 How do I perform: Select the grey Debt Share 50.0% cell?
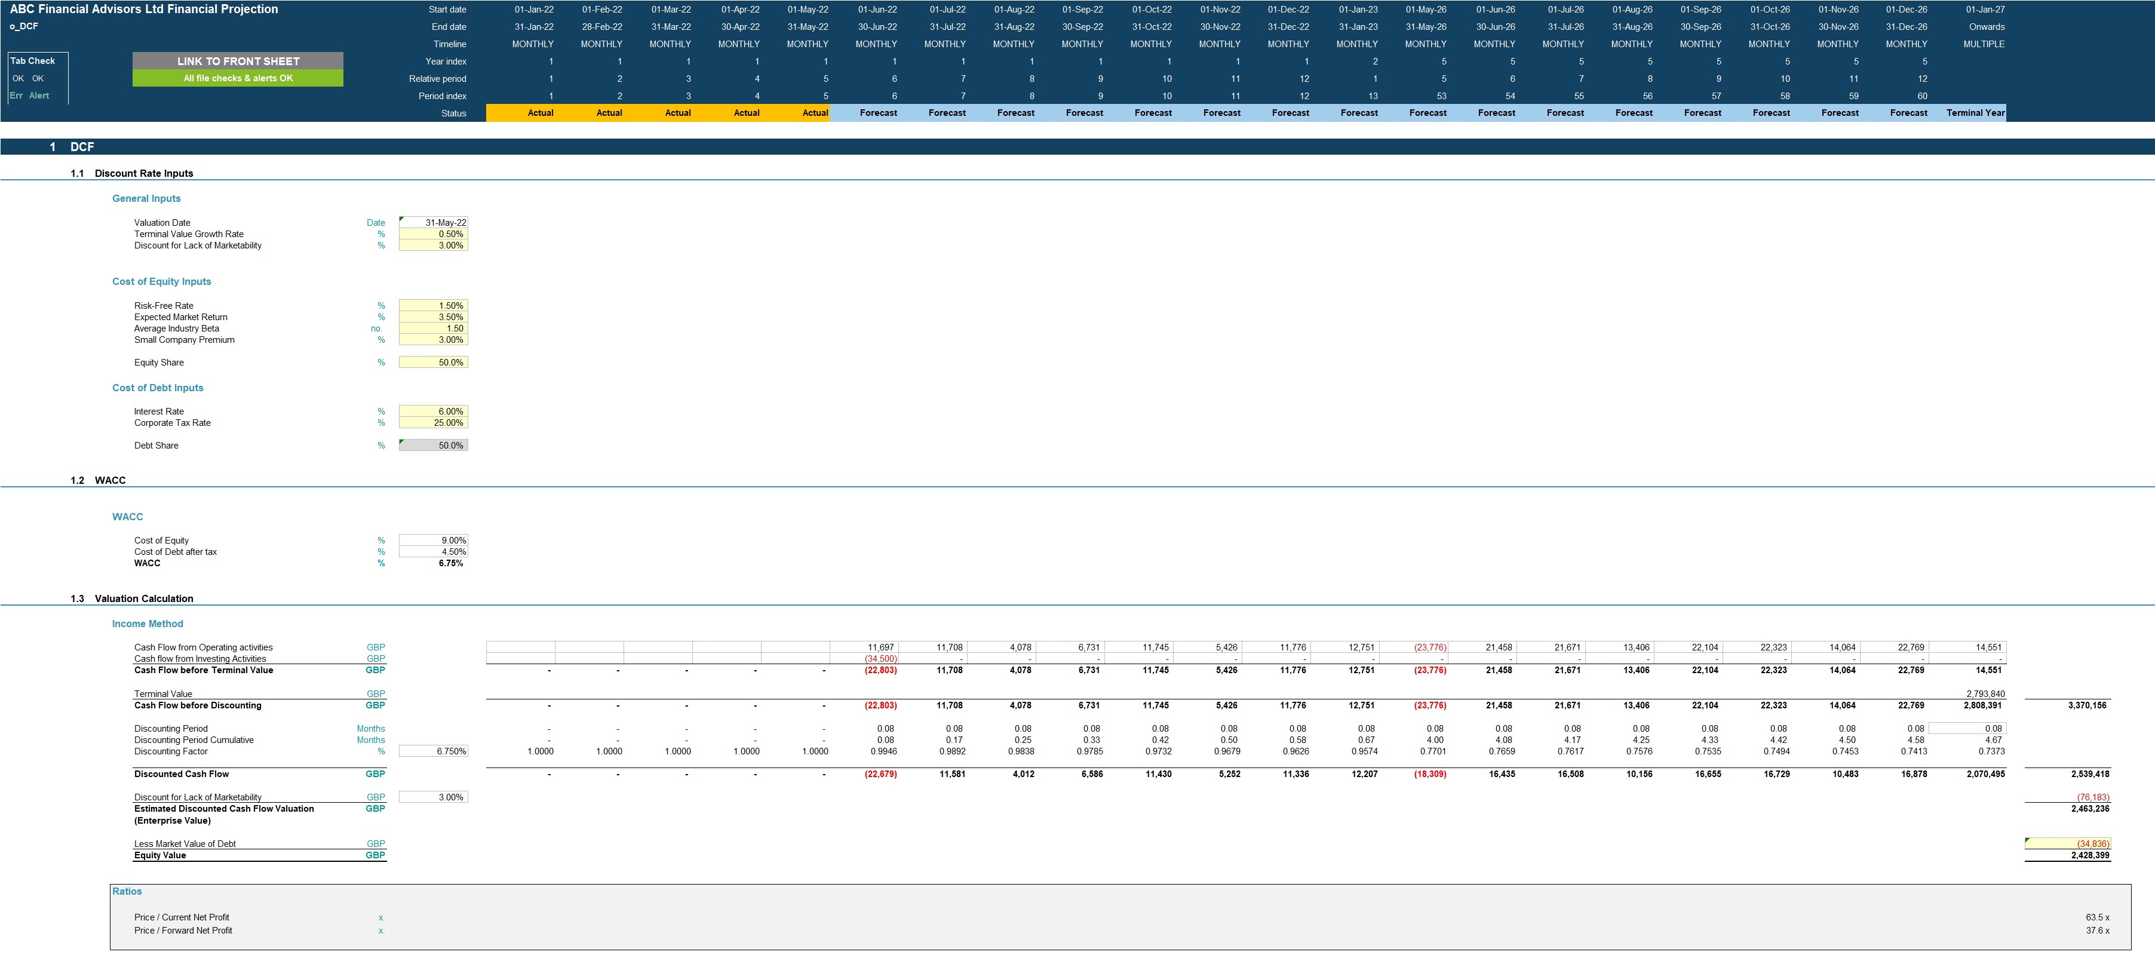pyautogui.click(x=434, y=445)
